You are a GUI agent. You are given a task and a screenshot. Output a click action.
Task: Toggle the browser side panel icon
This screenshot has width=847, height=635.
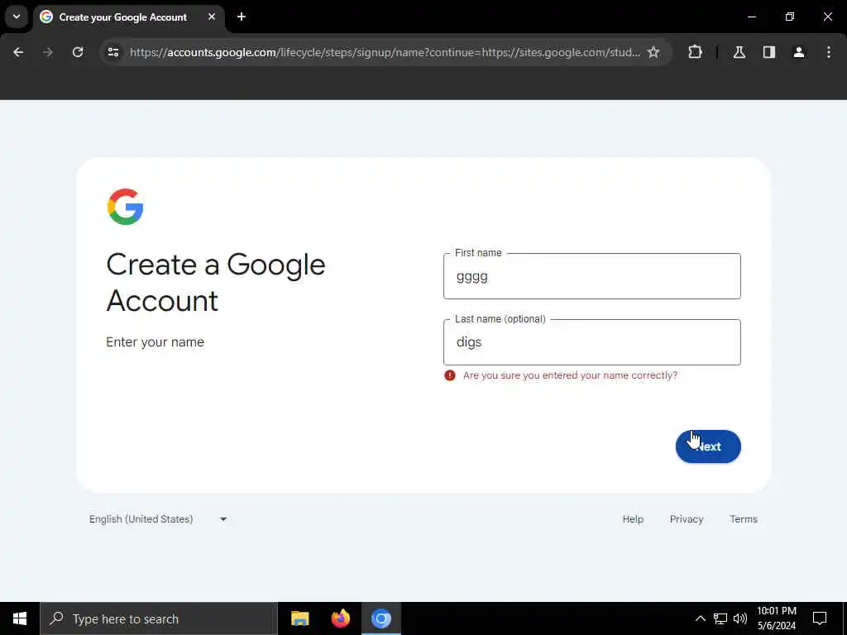click(x=769, y=52)
